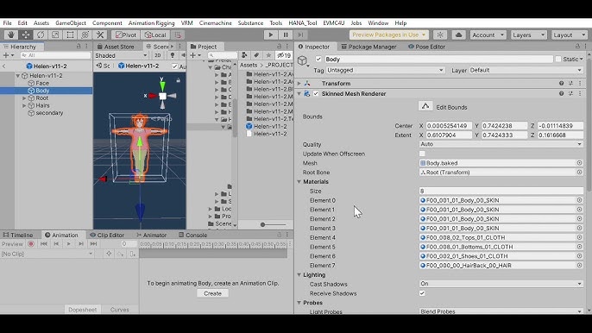Select the Hand tool

pyautogui.click(x=11, y=35)
